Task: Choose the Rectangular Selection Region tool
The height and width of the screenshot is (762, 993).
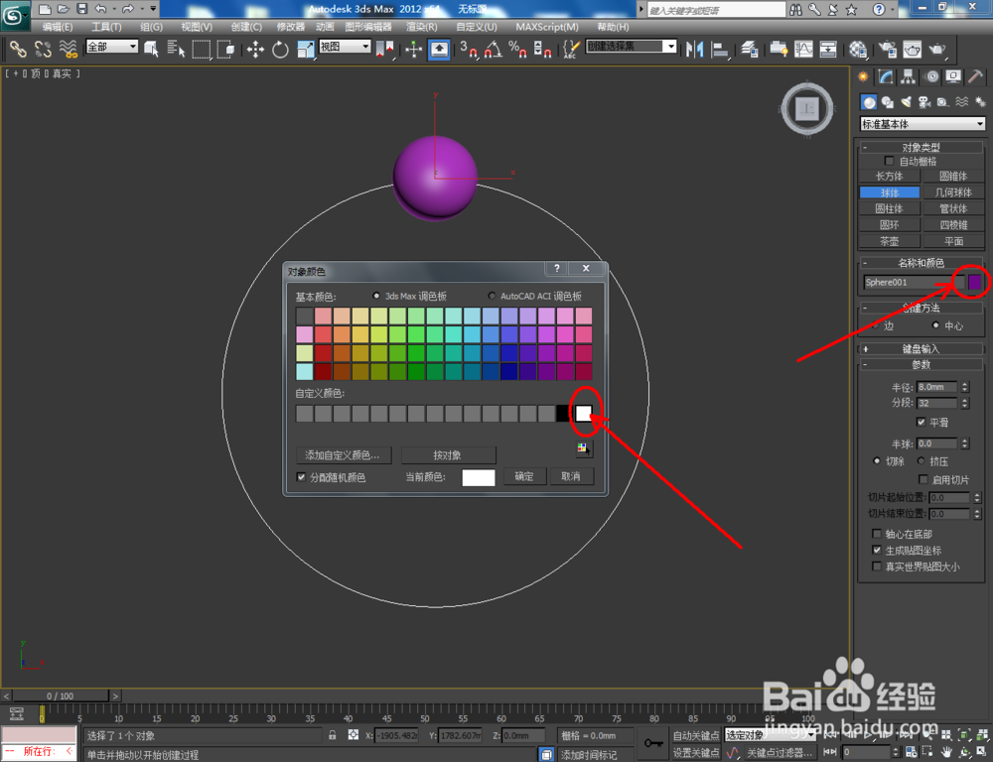Action: [x=202, y=49]
